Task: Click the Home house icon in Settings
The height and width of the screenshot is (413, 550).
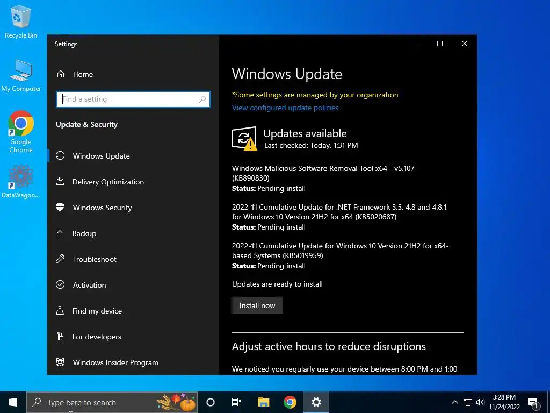Action: [61, 74]
